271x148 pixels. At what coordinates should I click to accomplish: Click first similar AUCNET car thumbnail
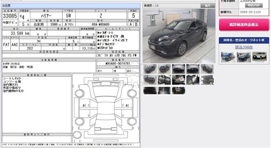tap(228, 57)
